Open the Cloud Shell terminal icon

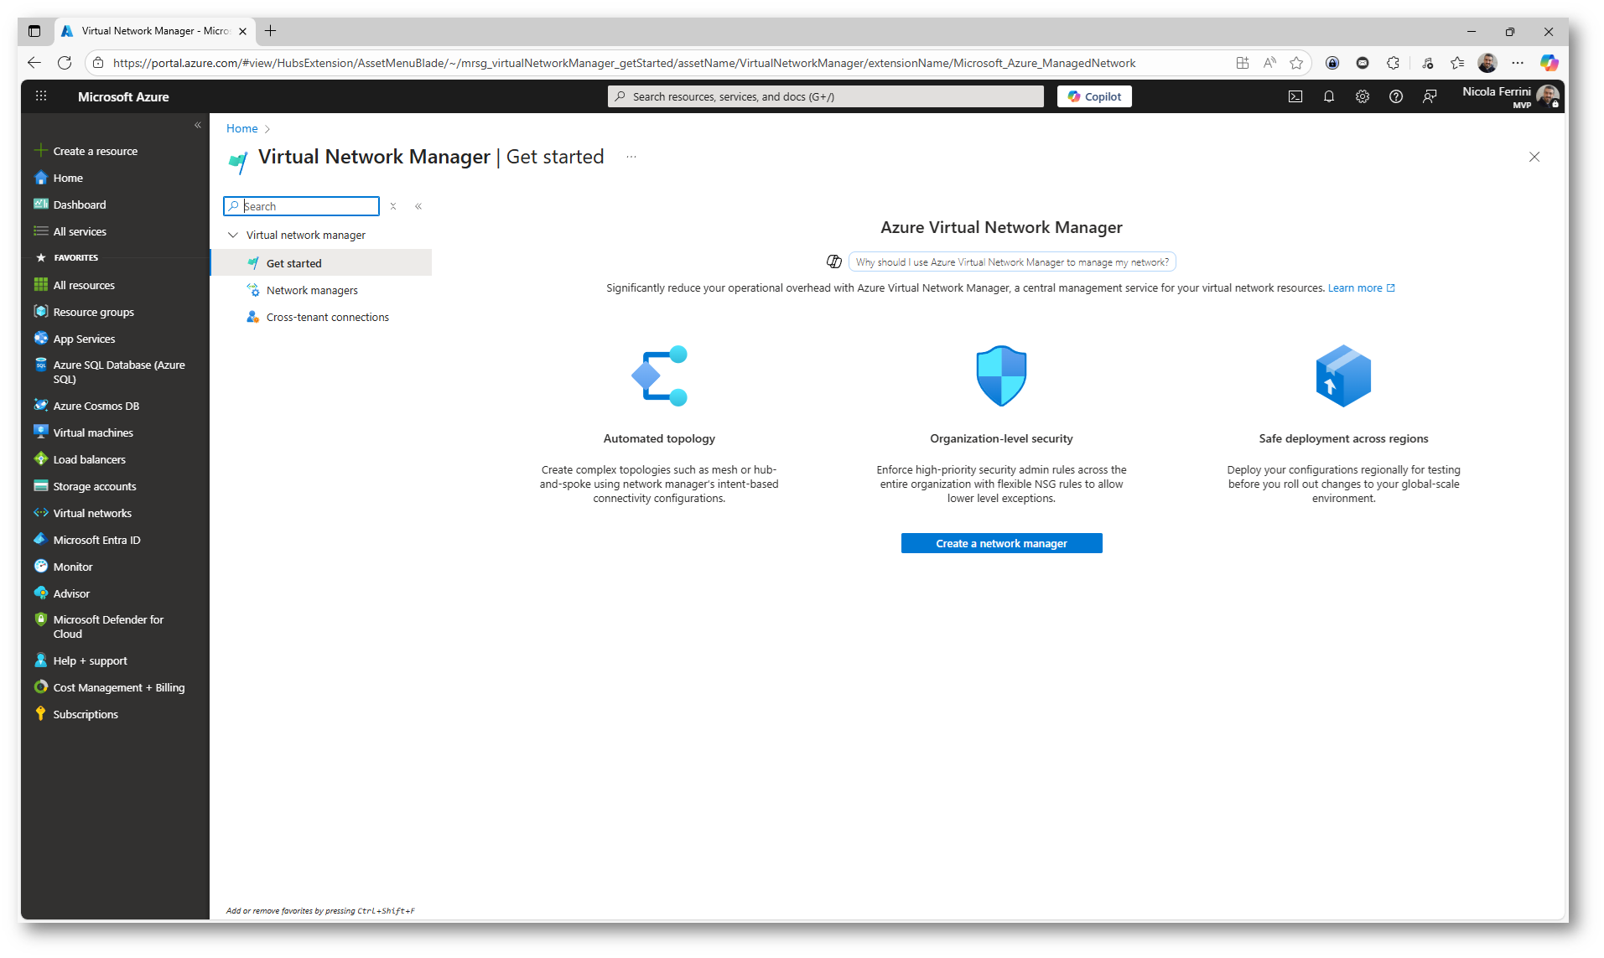pyautogui.click(x=1295, y=96)
